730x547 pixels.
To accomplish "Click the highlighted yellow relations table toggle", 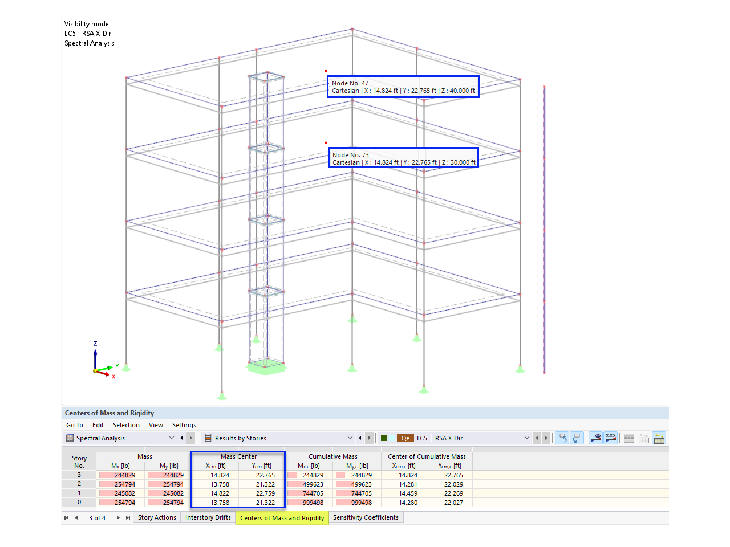I will click(x=659, y=438).
